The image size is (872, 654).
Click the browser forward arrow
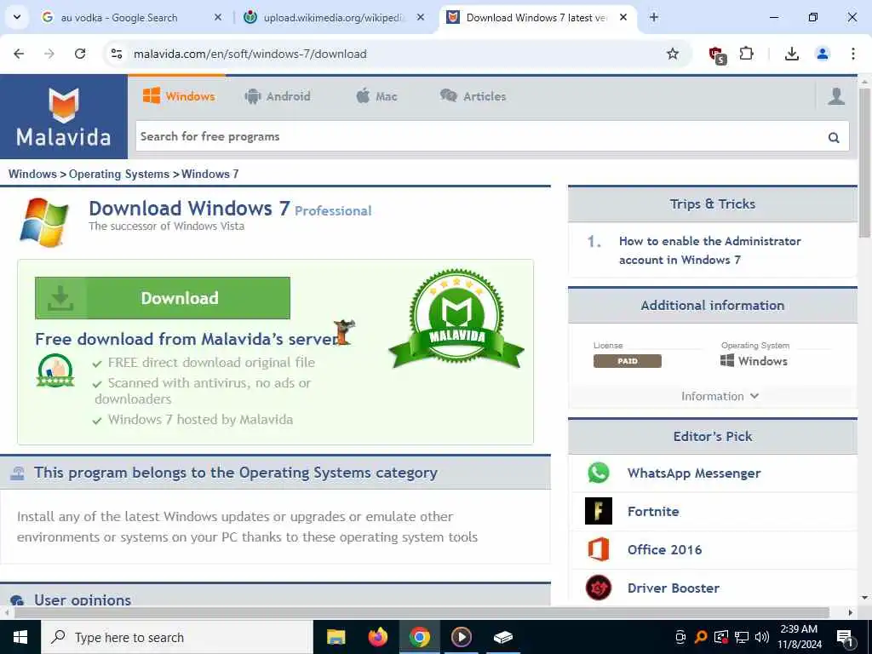pyautogui.click(x=49, y=54)
